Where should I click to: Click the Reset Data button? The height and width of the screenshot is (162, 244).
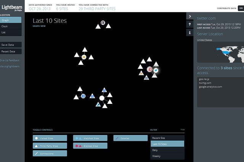(x=11, y=51)
